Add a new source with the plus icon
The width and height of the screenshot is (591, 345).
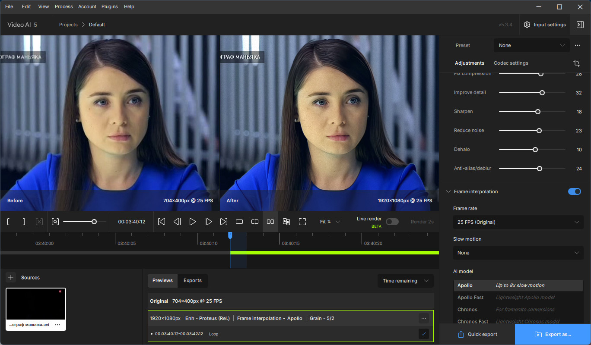point(11,277)
